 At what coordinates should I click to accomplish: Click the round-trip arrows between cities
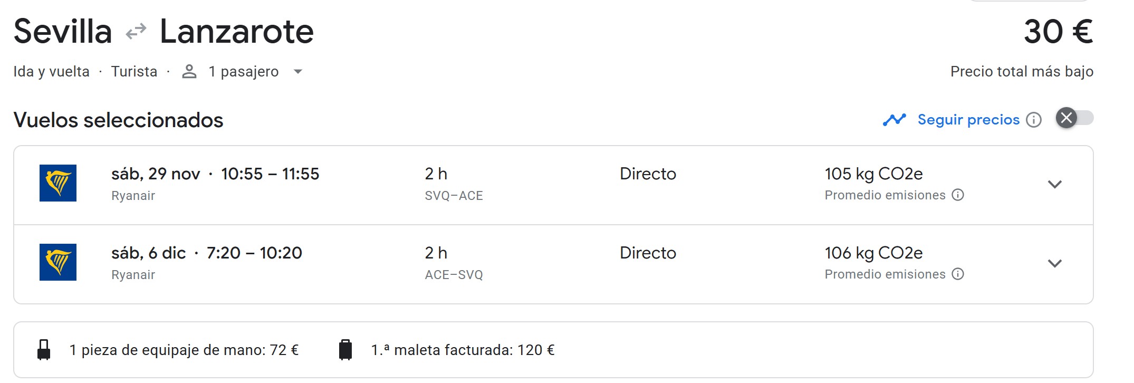click(136, 32)
